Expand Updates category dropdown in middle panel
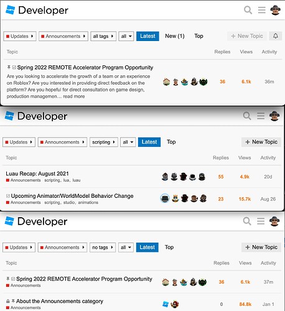285x311 pixels. 19,142
